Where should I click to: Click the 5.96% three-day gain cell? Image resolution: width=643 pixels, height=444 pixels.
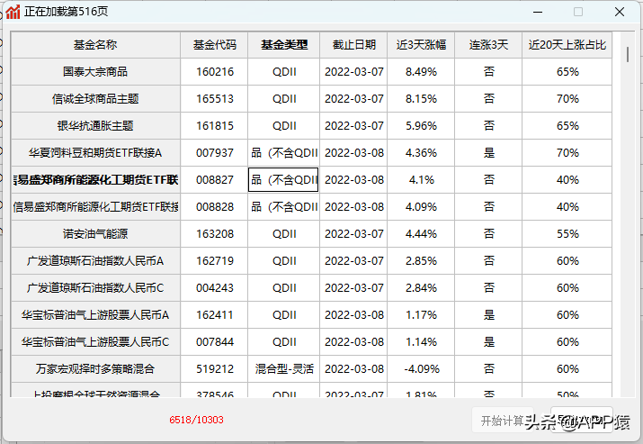421,126
